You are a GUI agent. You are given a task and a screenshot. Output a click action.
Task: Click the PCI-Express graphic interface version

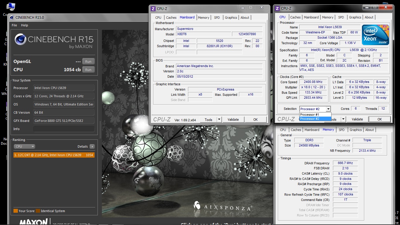click(225, 89)
